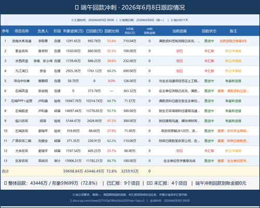The image size is (260, 208).
Task: Click the 10314.74万 collected amount
Action: tap(94, 101)
